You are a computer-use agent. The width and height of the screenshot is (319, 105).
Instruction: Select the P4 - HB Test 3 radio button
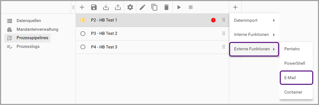point(83,47)
